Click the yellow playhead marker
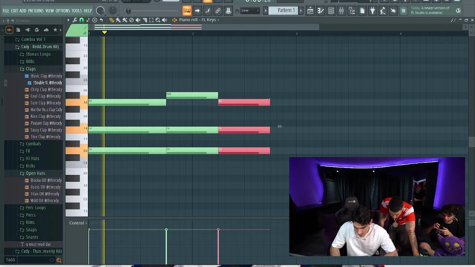The width and height of the screenshot is (475, 267). click(x=104, y=32)
